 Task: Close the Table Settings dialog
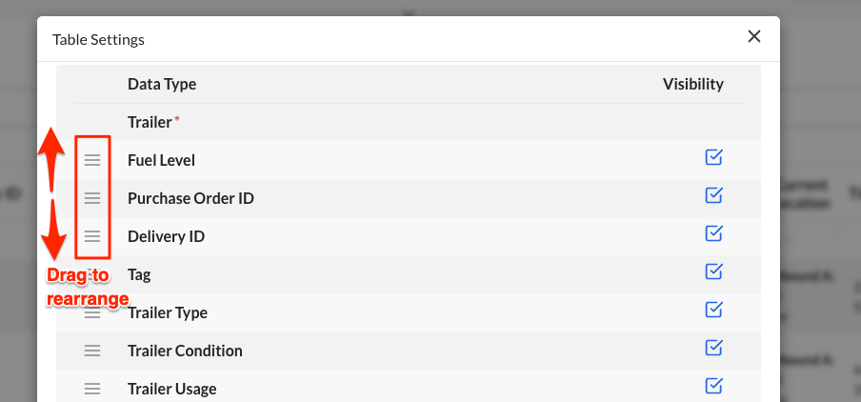(753, 36)
